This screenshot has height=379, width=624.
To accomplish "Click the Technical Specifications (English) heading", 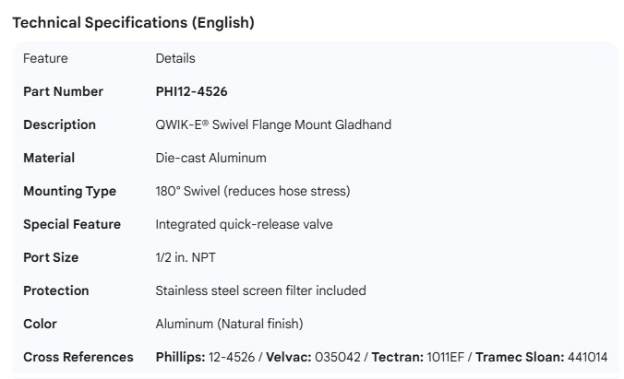I will [x=133, y=23].
